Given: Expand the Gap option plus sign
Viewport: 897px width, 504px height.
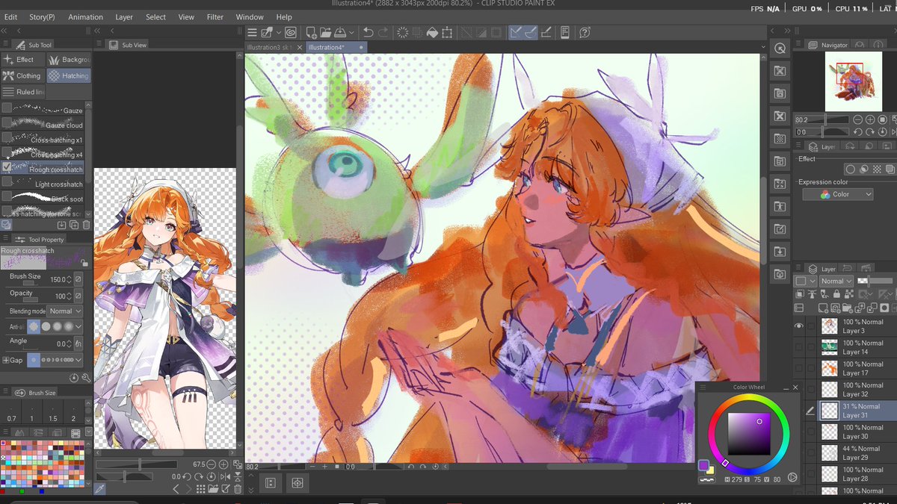Looking at the screenshot, I should tap(7, 360).
